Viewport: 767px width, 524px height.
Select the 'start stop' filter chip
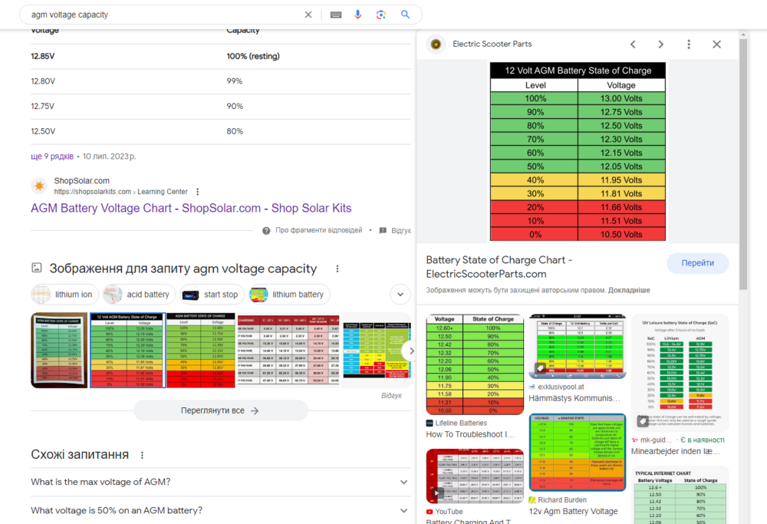211,295
